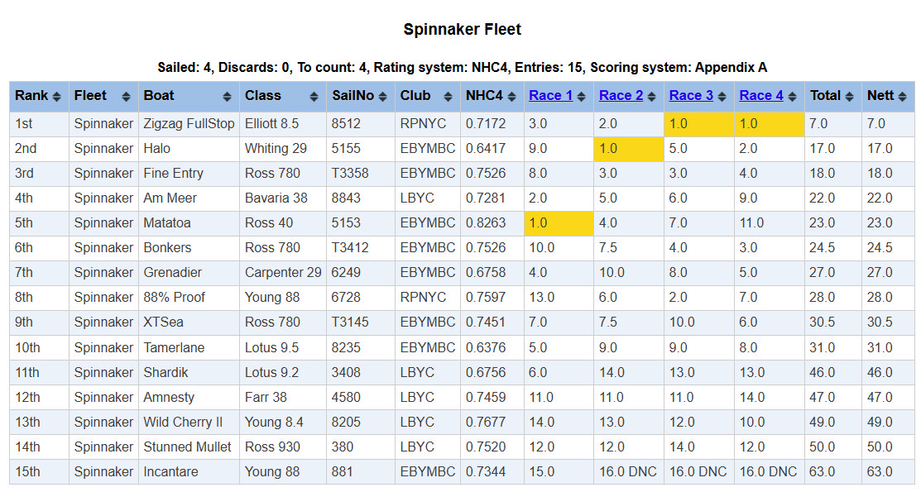This screenshot has height=492, width=921.
Task: Click Halo's highlighted Race 2 score
Action: point(628,149)
